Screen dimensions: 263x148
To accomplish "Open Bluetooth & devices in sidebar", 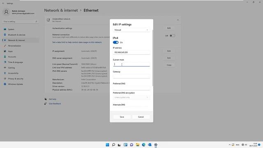I will point(21,35).
